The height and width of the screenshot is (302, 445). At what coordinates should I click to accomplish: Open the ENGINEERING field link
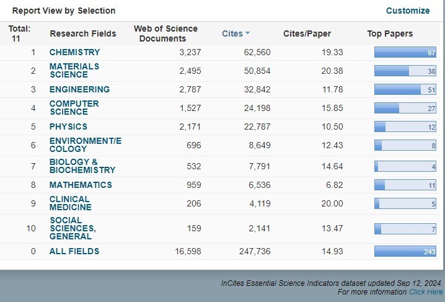click(x=79, y=89)
